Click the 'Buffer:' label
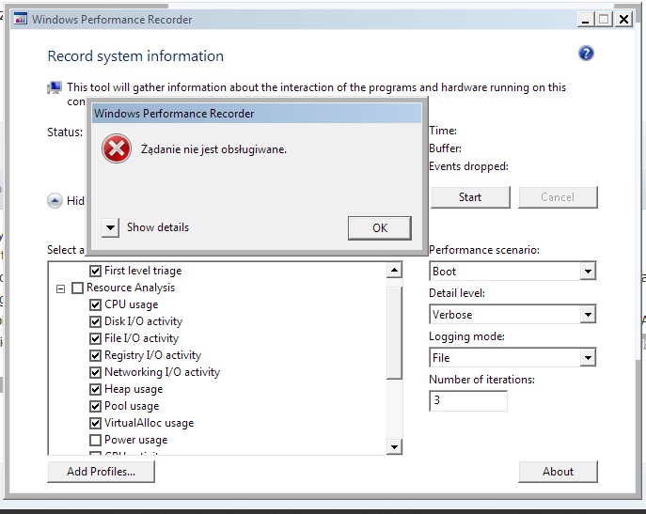 point(445,148)
